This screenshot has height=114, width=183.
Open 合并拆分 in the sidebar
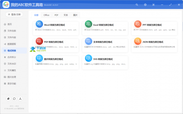pos(14,57)
